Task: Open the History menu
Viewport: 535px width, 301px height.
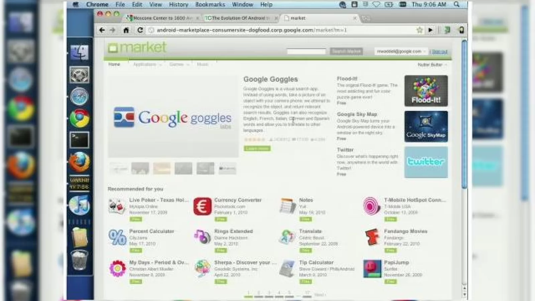Action: click(179, 4)
